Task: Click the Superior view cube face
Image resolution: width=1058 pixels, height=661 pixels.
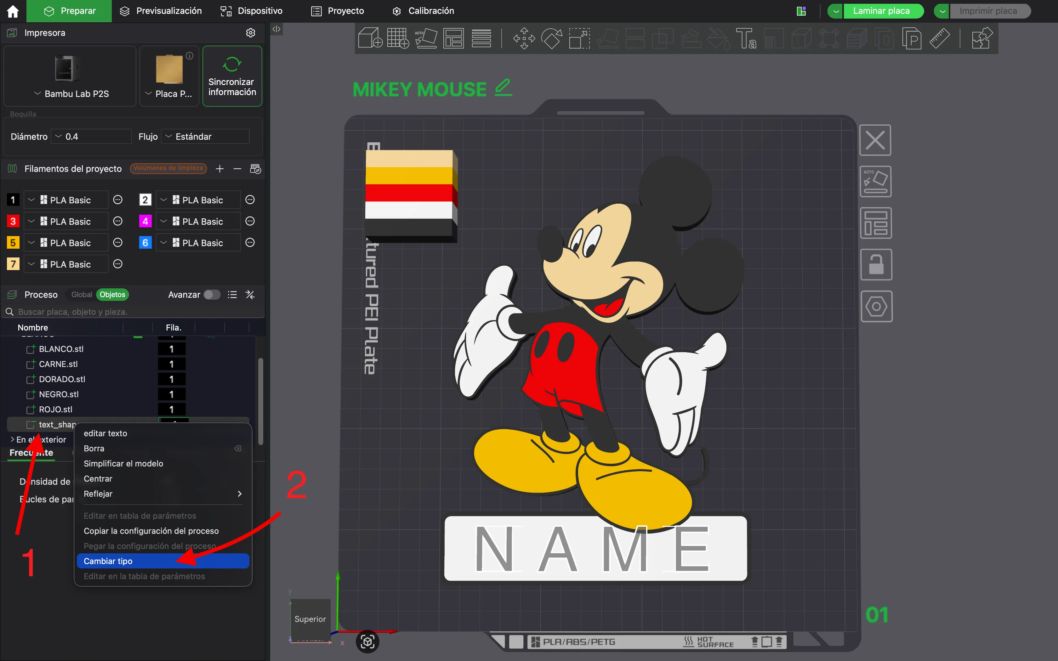Action: [x=310, y=619]
